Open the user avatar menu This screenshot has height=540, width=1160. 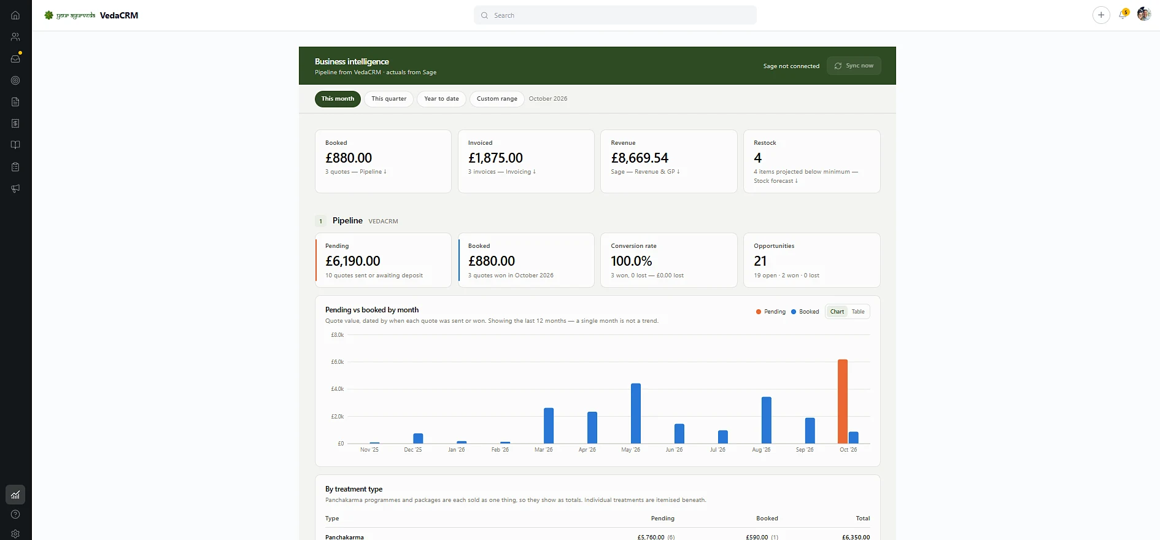click(1143, 14)
